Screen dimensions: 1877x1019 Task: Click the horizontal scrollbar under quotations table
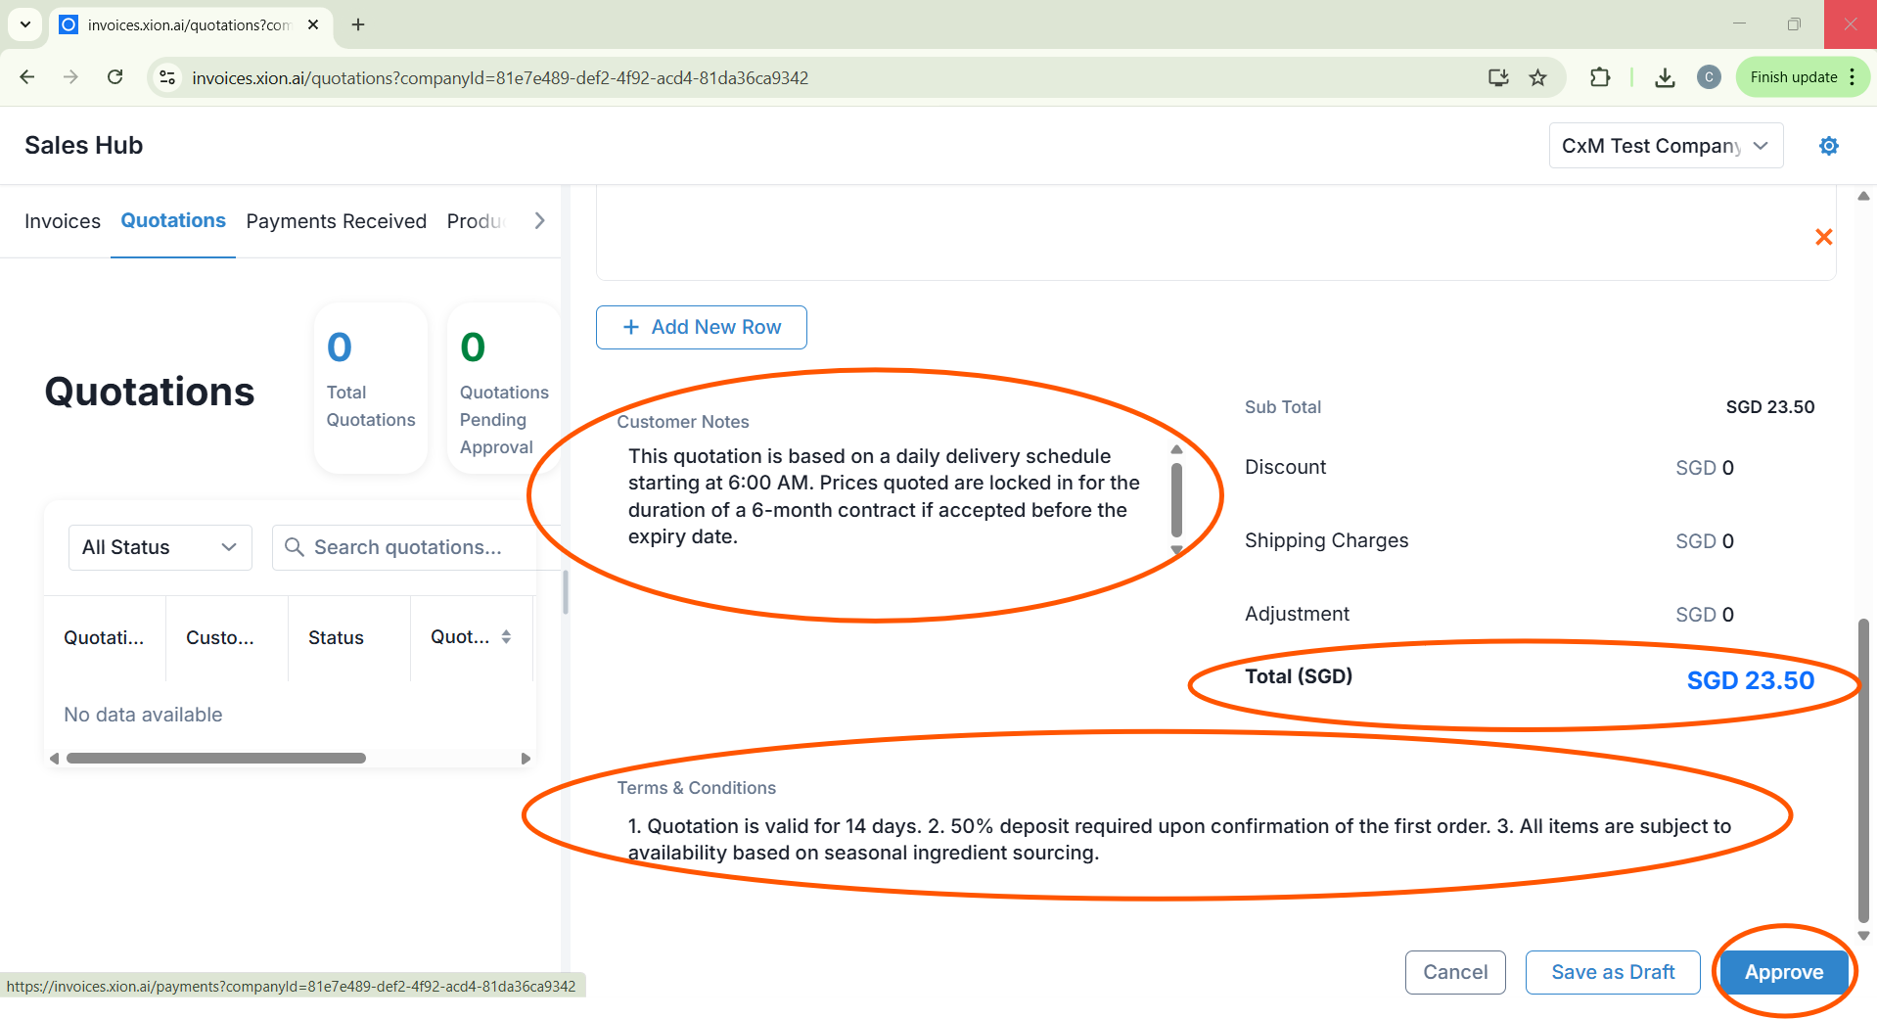click(x=215, y=759)
